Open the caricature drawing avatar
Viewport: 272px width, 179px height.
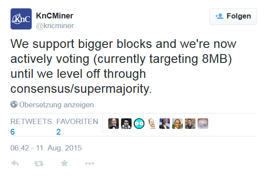point(152,124)
